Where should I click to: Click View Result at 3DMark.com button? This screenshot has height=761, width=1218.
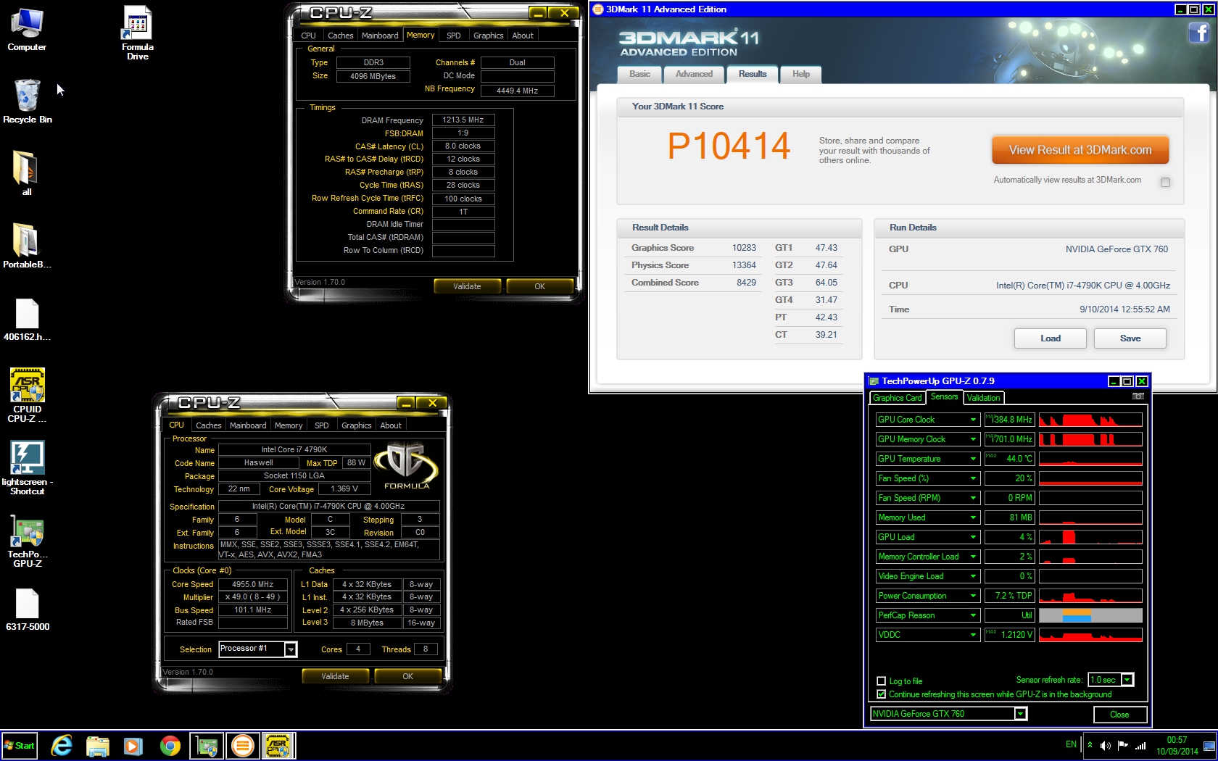[1080, 150]
